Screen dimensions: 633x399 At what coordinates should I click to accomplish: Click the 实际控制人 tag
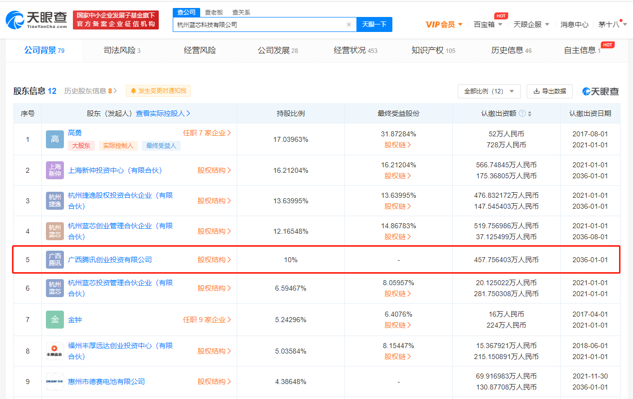pos(118,146)
